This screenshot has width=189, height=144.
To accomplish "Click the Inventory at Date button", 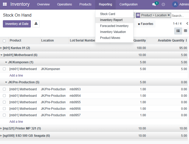I will coord(17,24).
